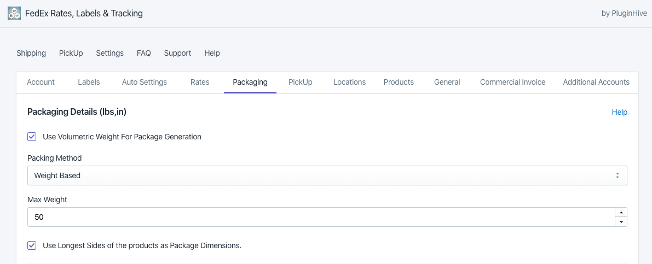Image resolution: width=652 pixels, height=264 pixels.
Task: Open the Additional Accounts tab
Action: [x=596, y=82]
